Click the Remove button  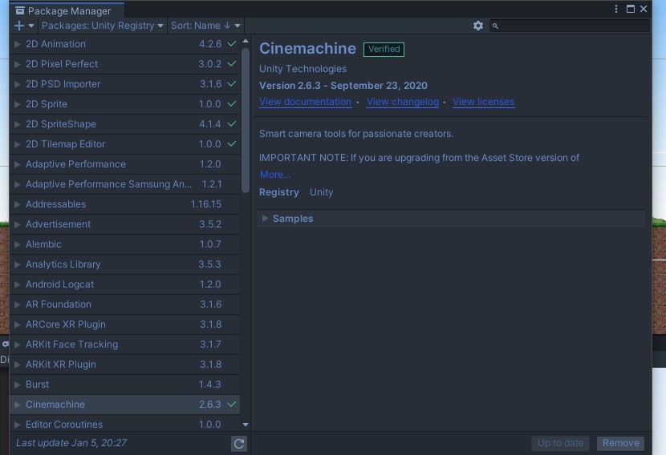click(x=620, y=443)
